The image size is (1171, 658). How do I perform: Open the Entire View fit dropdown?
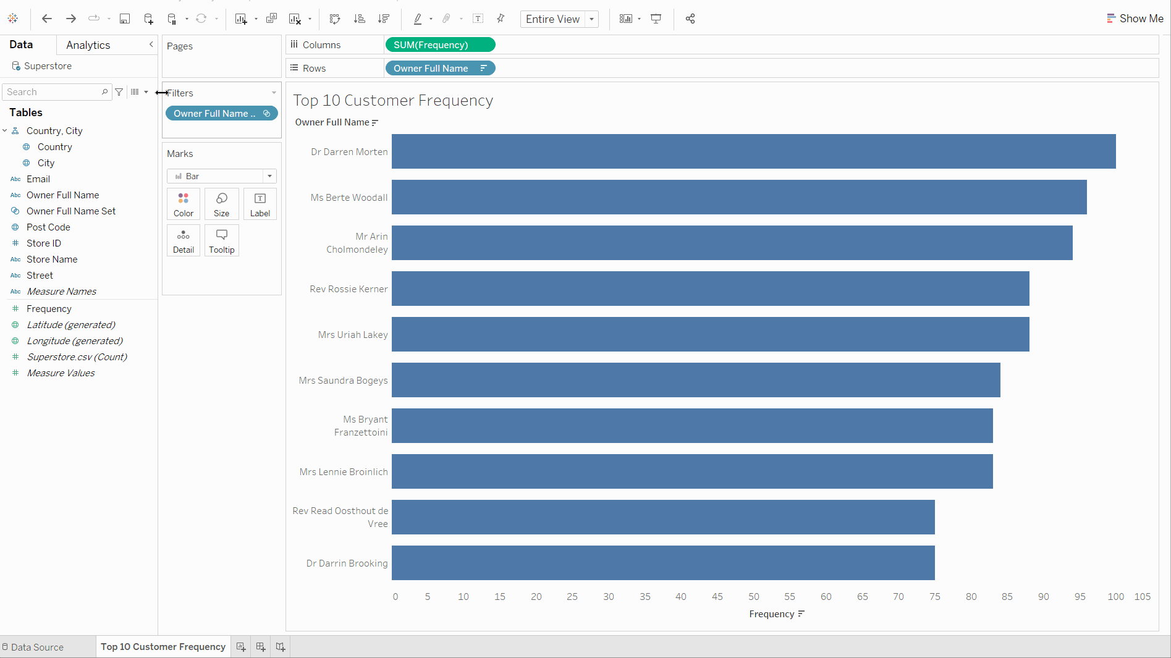coord(591,19)
